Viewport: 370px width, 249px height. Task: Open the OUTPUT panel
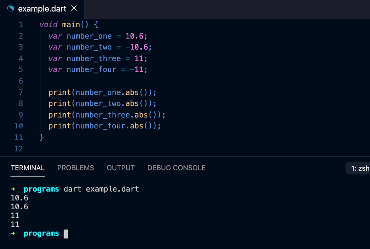point(120,168)
